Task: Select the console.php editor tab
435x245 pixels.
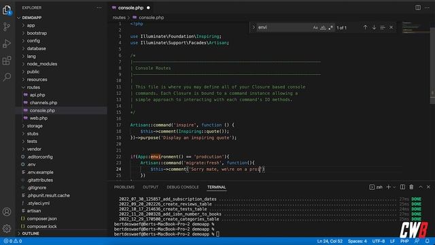Action: (130, 7)
